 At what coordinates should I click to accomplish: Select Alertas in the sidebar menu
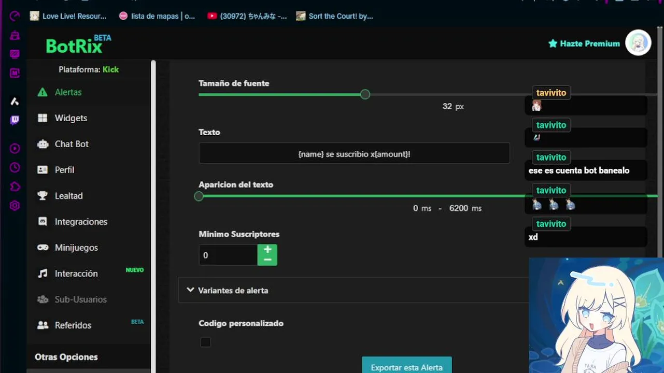(x=68, y=92)
